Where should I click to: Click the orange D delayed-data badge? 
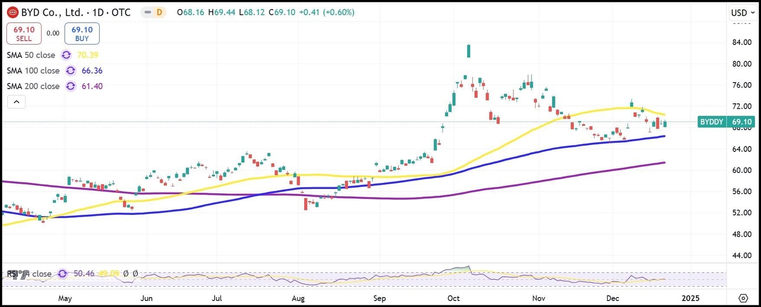(x=159, y=12)
